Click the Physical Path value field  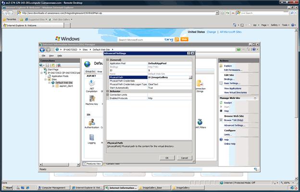pyautogui.click(x=168, y=78)
